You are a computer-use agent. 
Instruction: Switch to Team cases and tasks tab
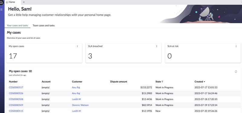click(44, 25)
